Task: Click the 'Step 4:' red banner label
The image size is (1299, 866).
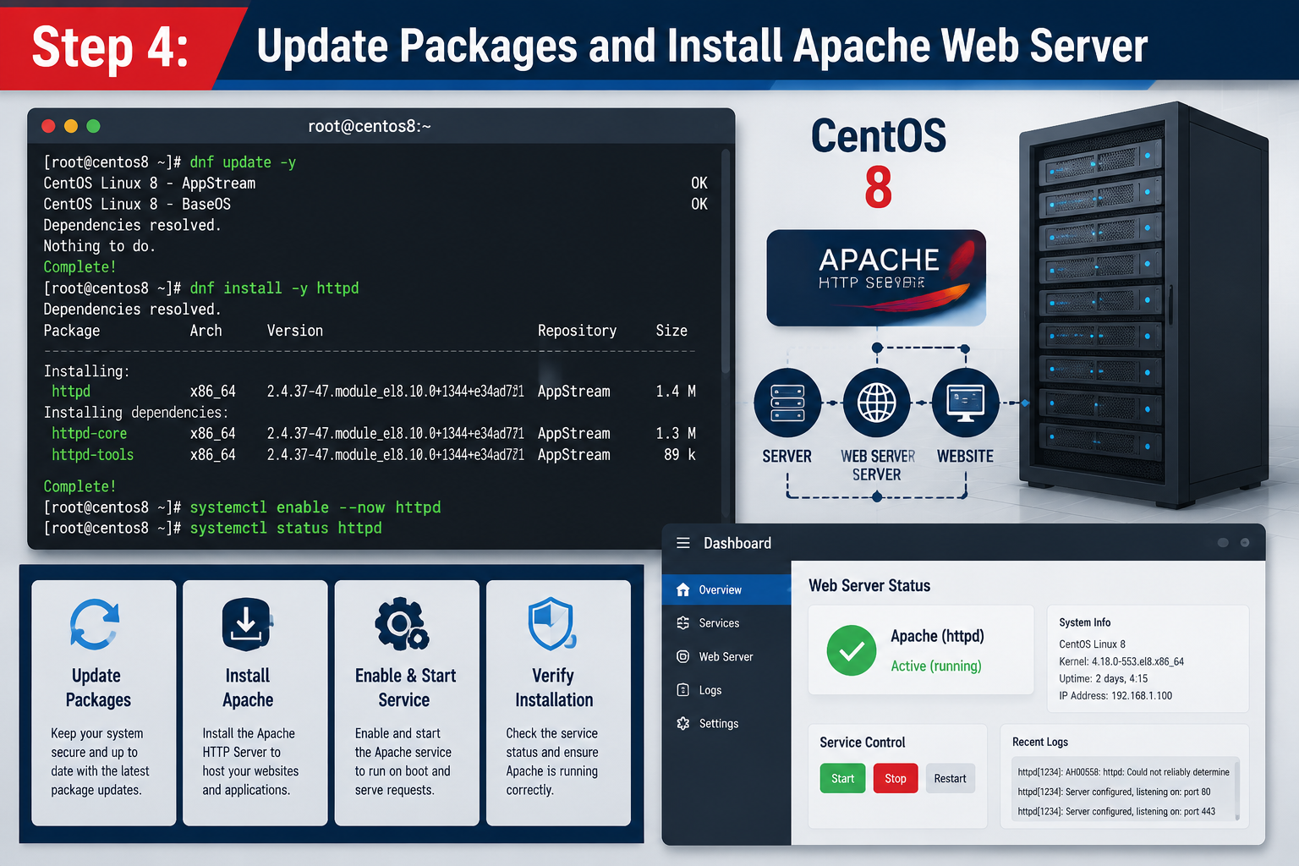Action: tap(110, 47)
